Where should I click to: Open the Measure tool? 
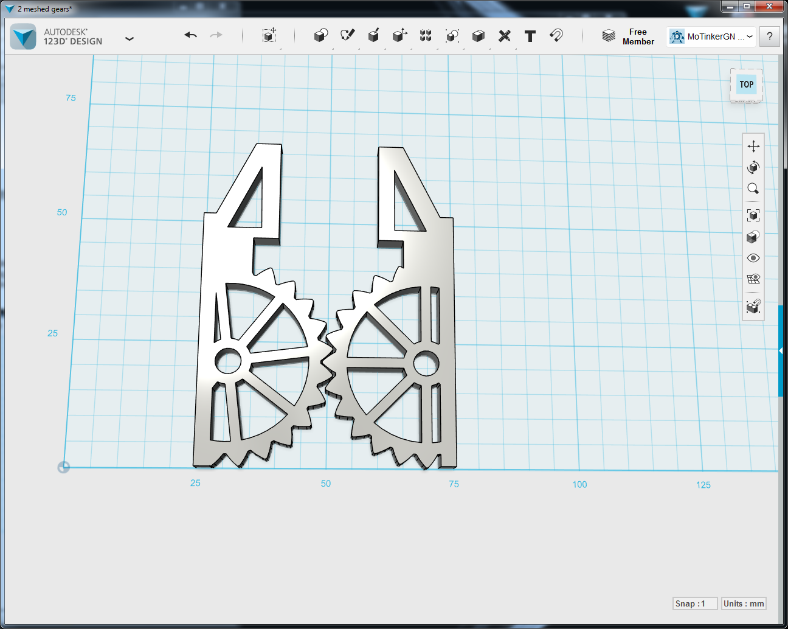click(x=503, y=36)
